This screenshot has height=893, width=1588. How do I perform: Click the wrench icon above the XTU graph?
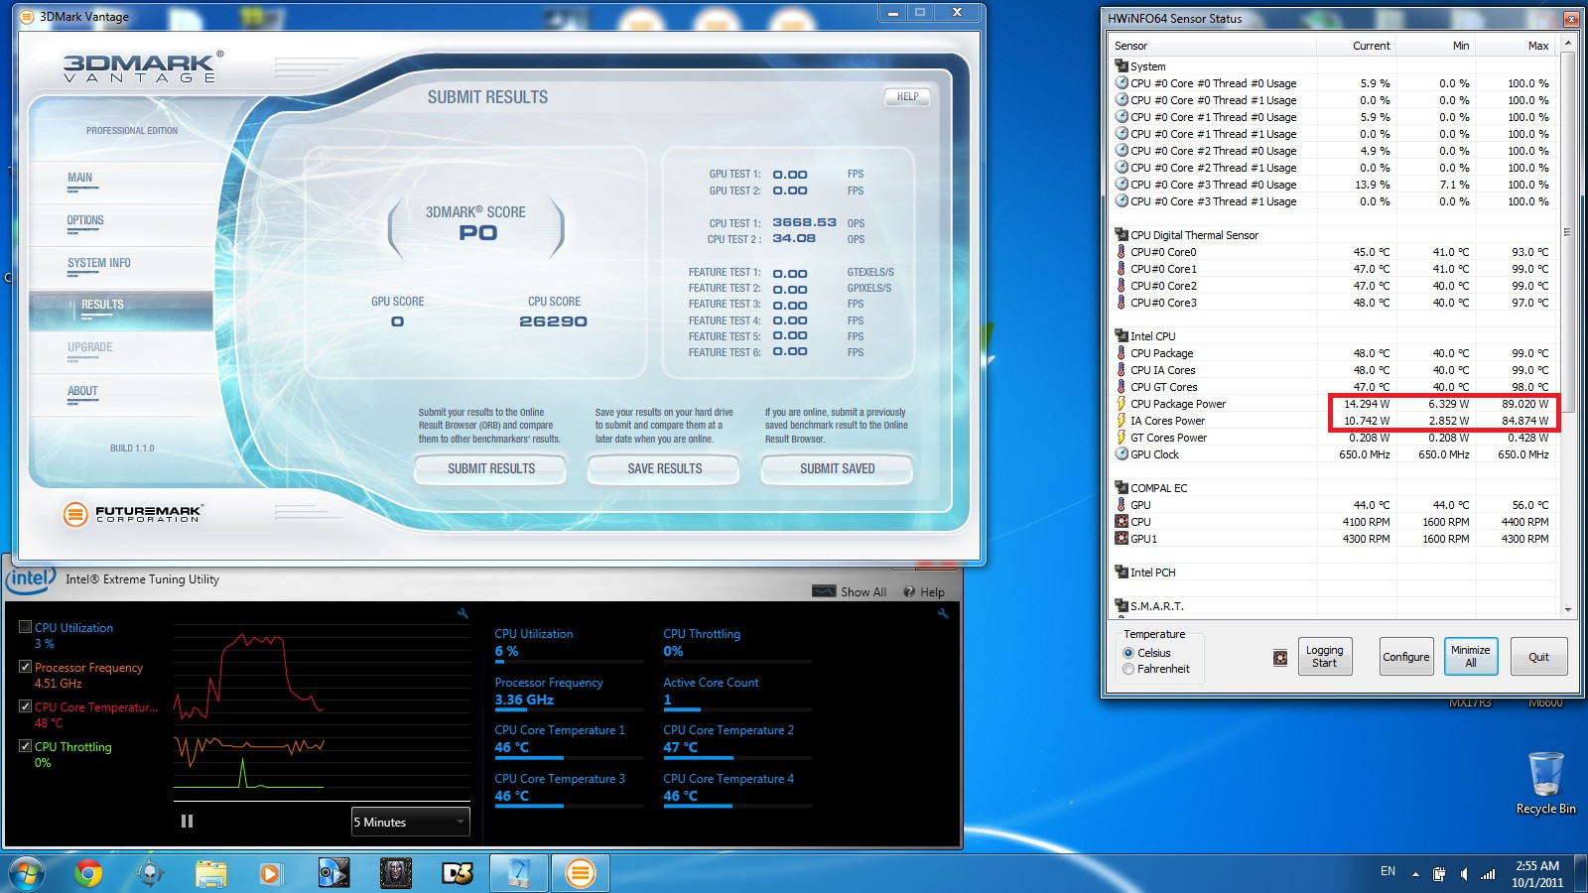[x=463, y=613]
